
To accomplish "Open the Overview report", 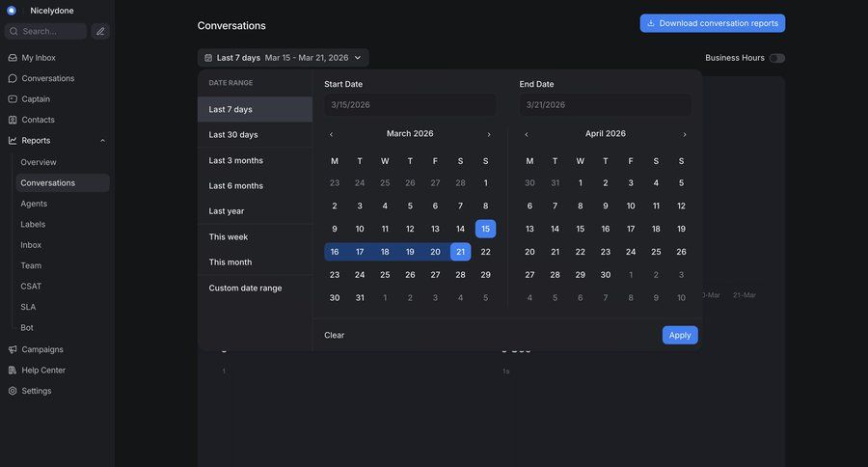I will [x=39, y=162].
